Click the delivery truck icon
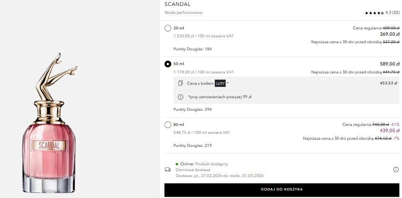This screenshot has width=402, height=198. pos(168,169)
